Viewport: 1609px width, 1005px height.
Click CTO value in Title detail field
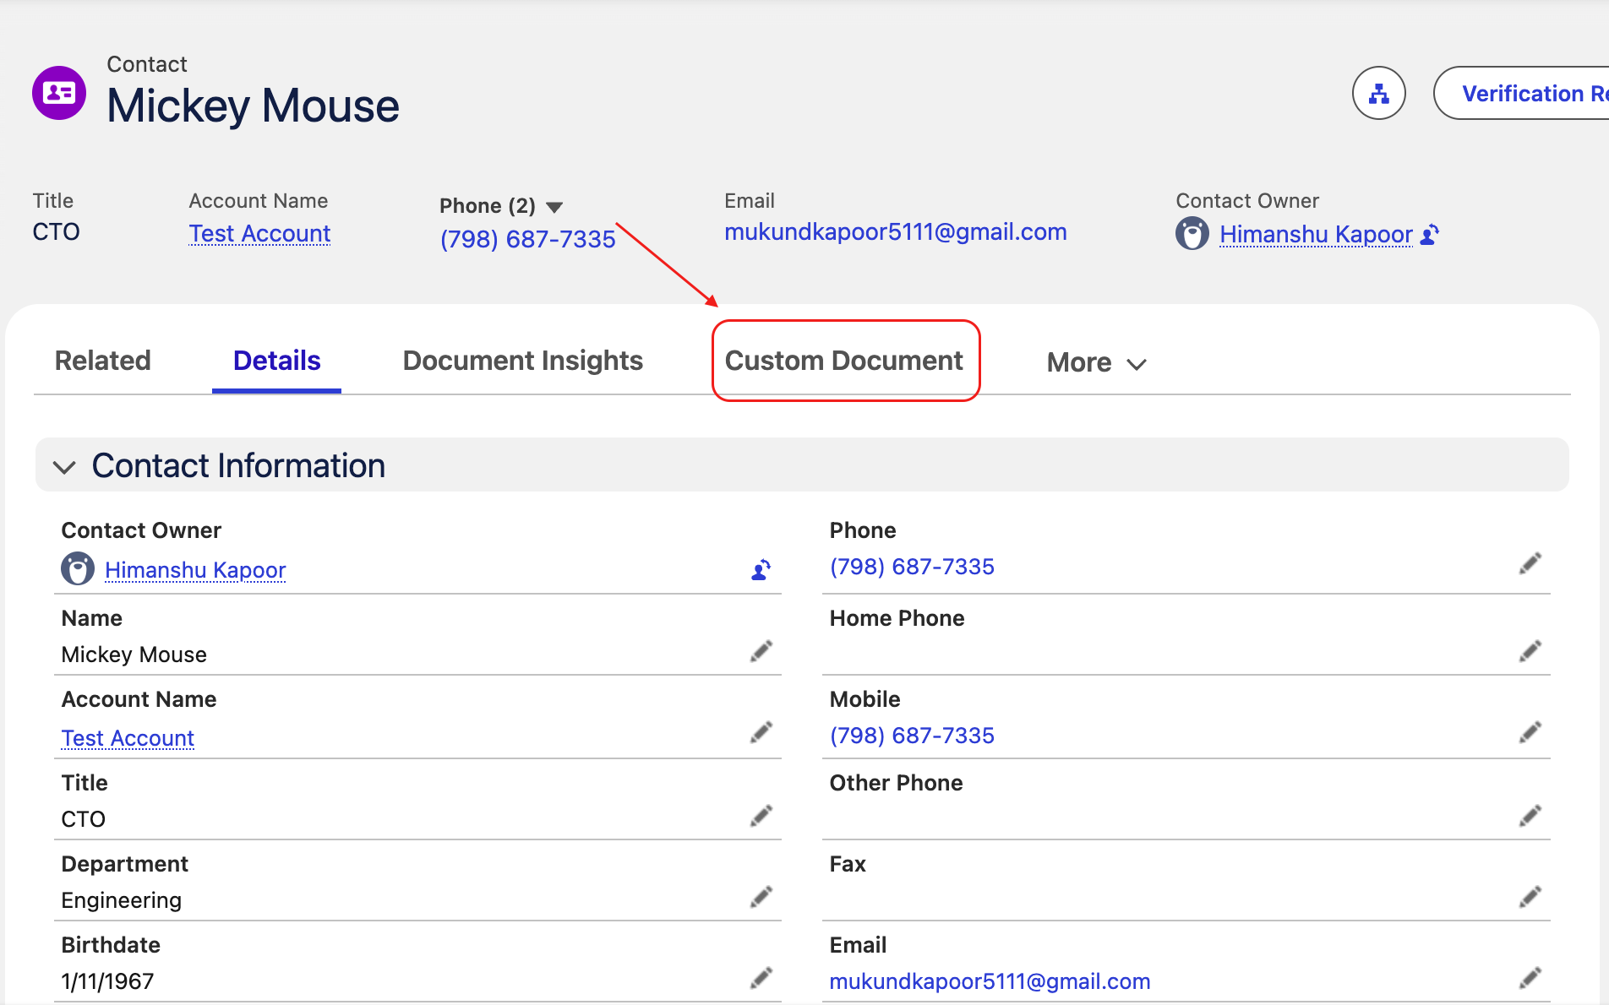(x=83, y=819)
